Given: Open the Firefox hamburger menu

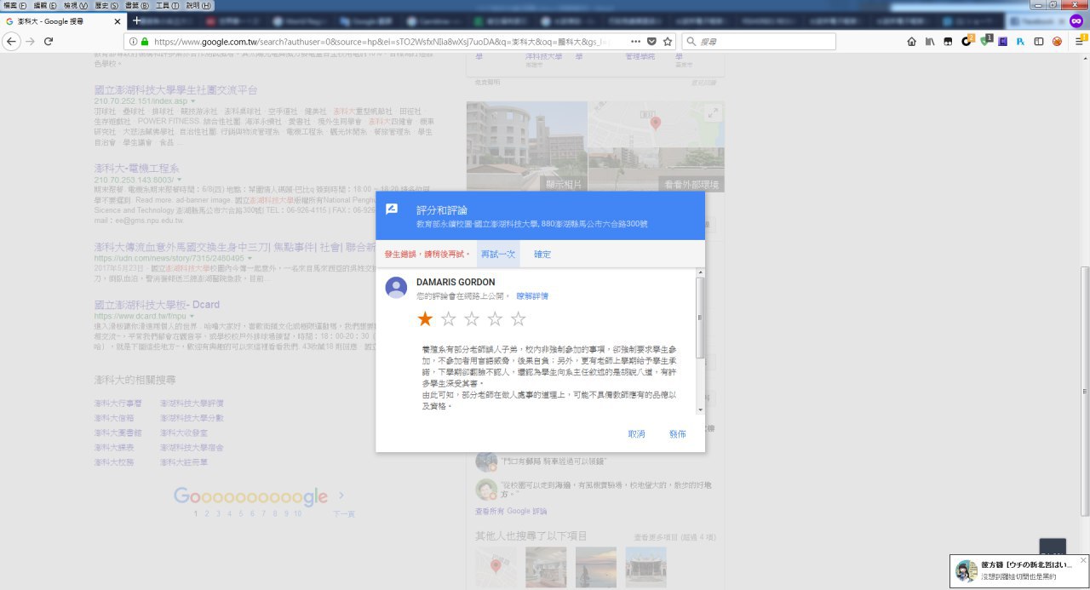Looking at the screenshot, I should pyautogui.click(x=1079, y=41).
